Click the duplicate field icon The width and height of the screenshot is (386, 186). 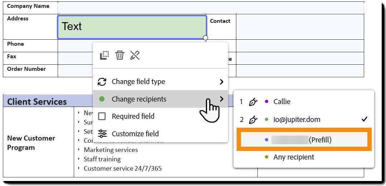104,55
